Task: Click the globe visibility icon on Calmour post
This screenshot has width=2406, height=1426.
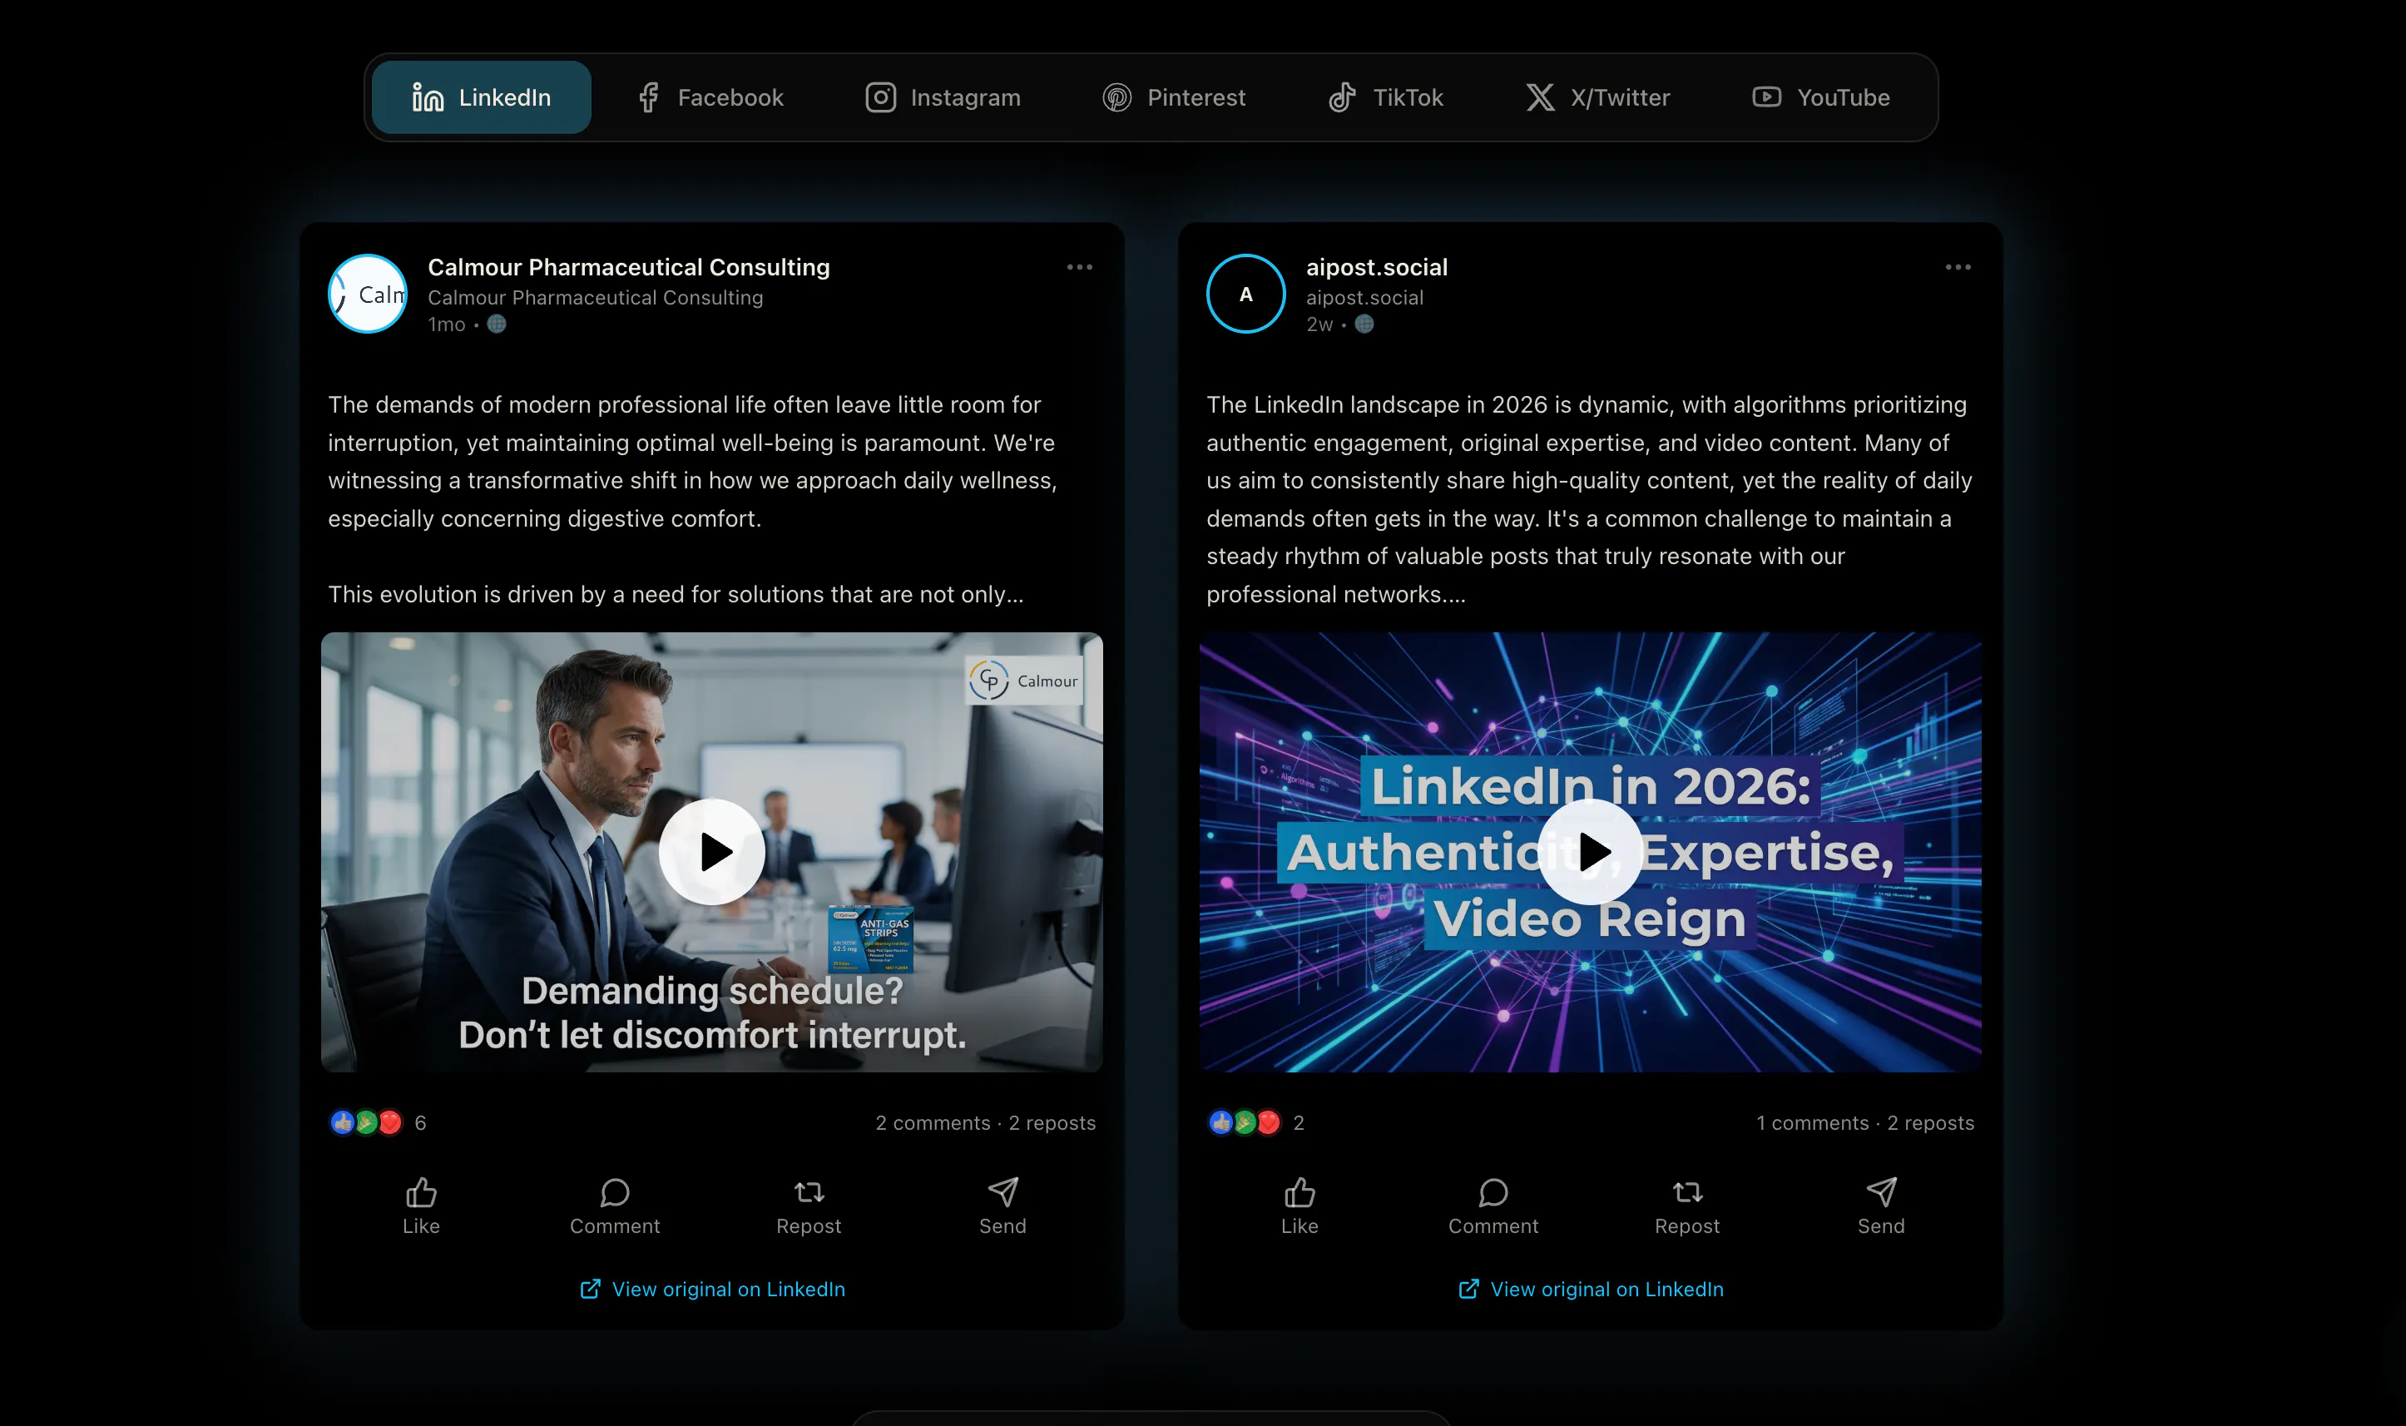Action: tap(497, 324)
